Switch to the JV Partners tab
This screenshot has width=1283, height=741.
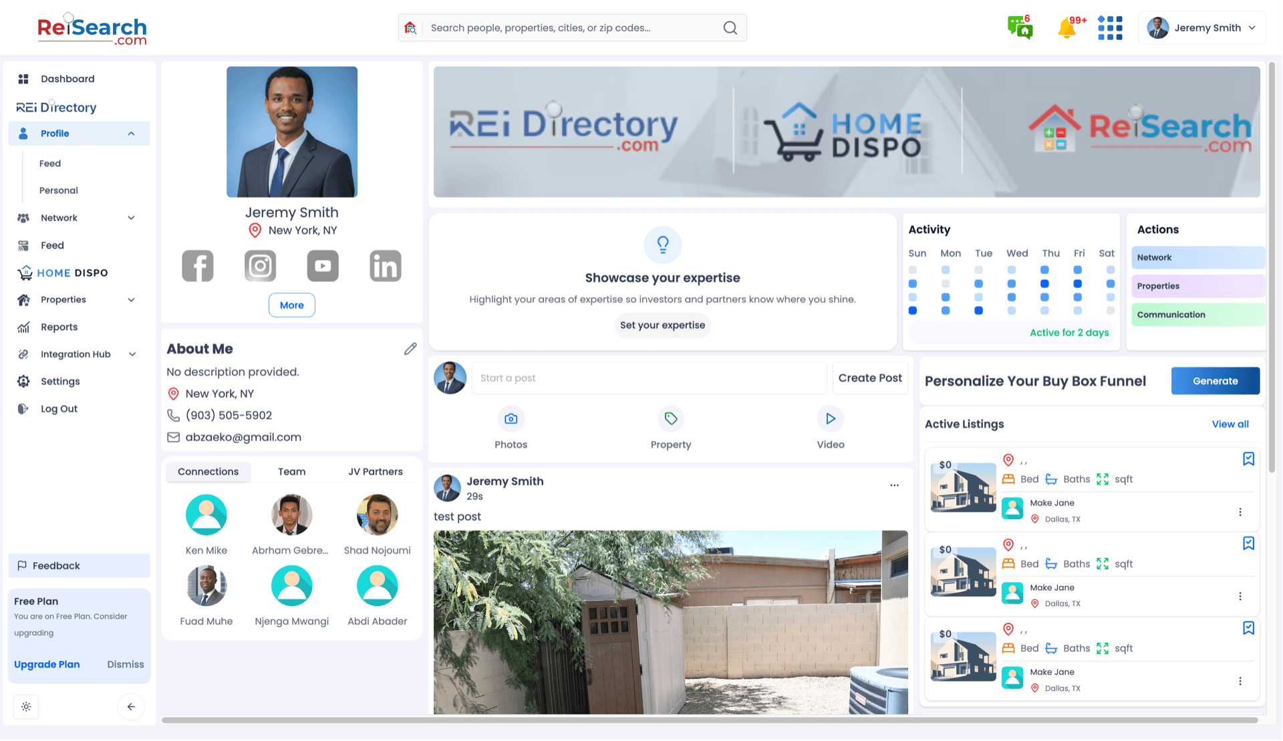click(376, 472)
